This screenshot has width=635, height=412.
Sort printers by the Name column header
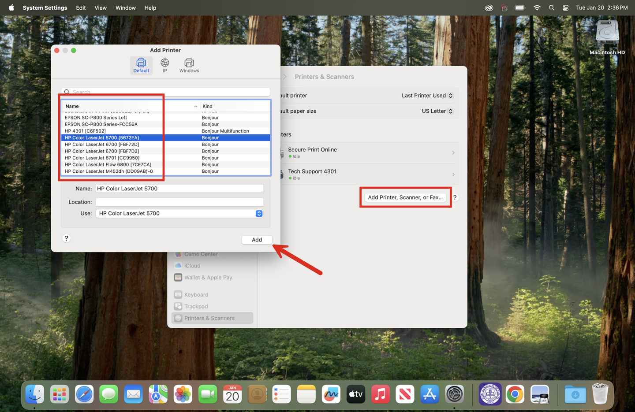(x=131, y=106)
